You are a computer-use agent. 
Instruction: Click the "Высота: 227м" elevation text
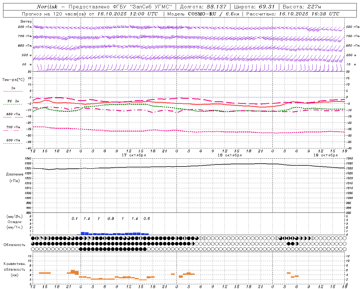point(302,7)
